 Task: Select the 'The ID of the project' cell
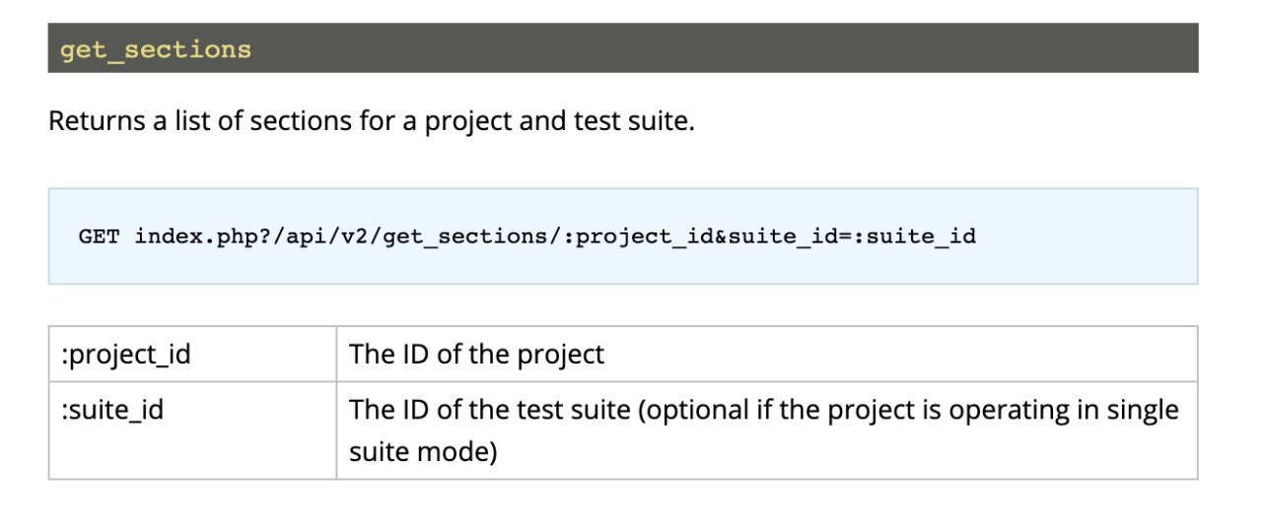click(767, 354)
